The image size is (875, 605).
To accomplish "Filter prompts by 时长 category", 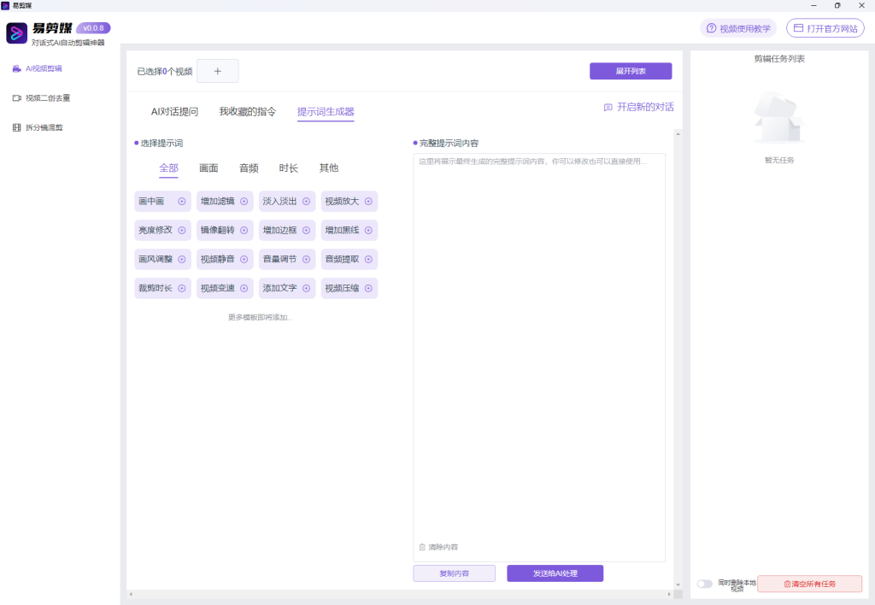I will click(289, 168).
